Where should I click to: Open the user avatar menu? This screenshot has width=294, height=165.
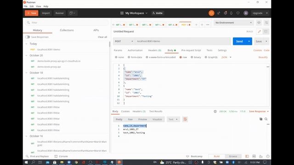coord(246,13)
